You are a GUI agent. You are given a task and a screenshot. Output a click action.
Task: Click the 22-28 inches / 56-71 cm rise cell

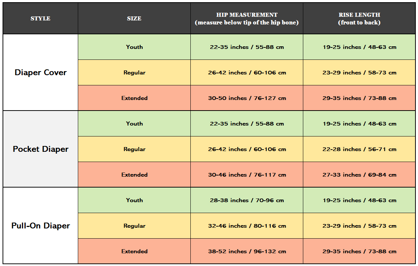tap(359, 149)
